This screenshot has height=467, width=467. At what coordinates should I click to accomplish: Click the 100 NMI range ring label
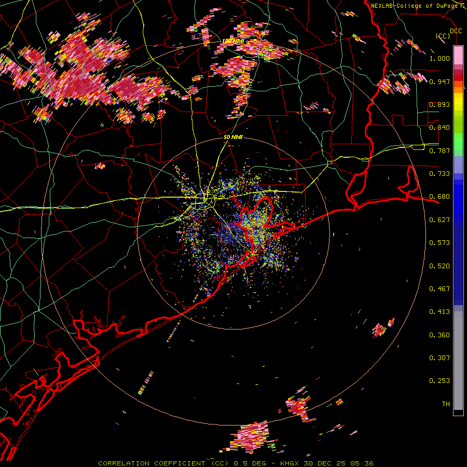[233, 41]
